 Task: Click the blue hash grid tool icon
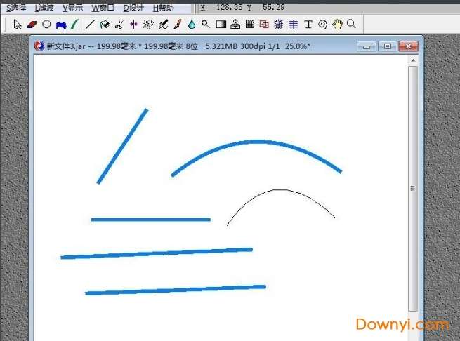point(294,25)
